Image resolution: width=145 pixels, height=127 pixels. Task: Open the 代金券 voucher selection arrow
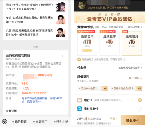[x=141, y=68]
